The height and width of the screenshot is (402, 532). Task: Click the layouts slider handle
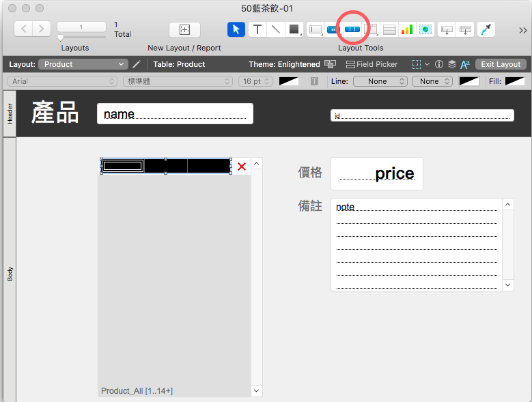[60, 38]
